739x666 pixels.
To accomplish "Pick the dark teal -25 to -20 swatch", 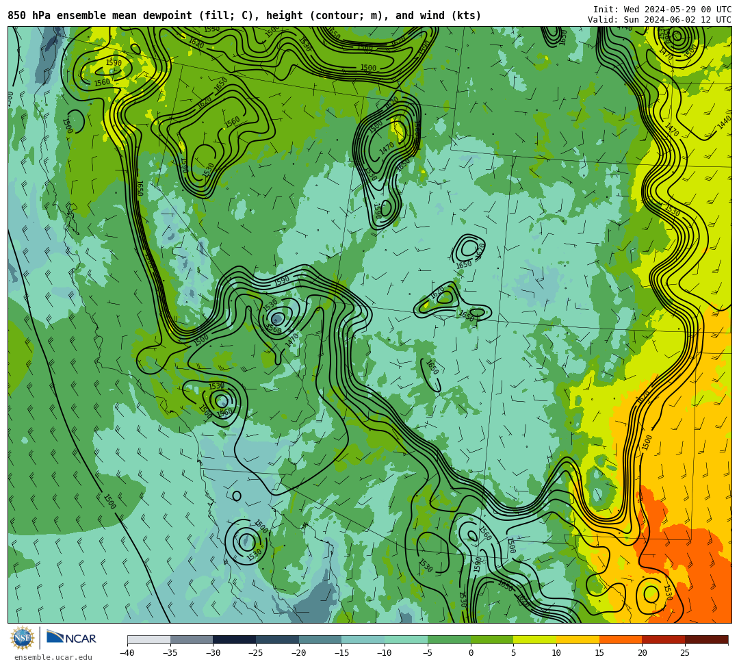I will [x=278, y=639].
